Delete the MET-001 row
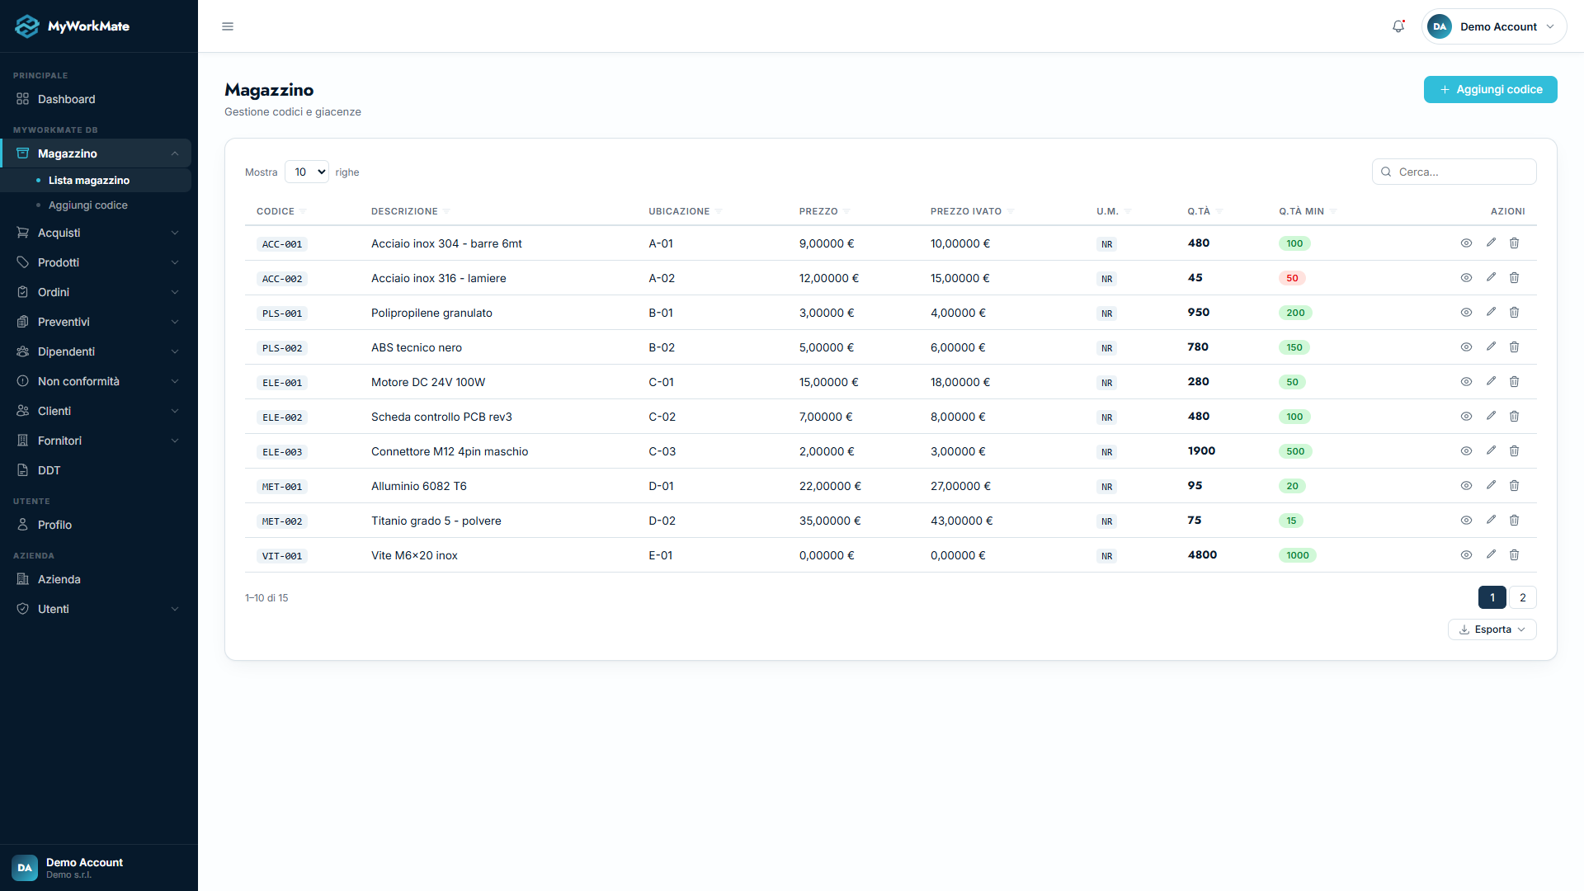 coord(1514,485)
